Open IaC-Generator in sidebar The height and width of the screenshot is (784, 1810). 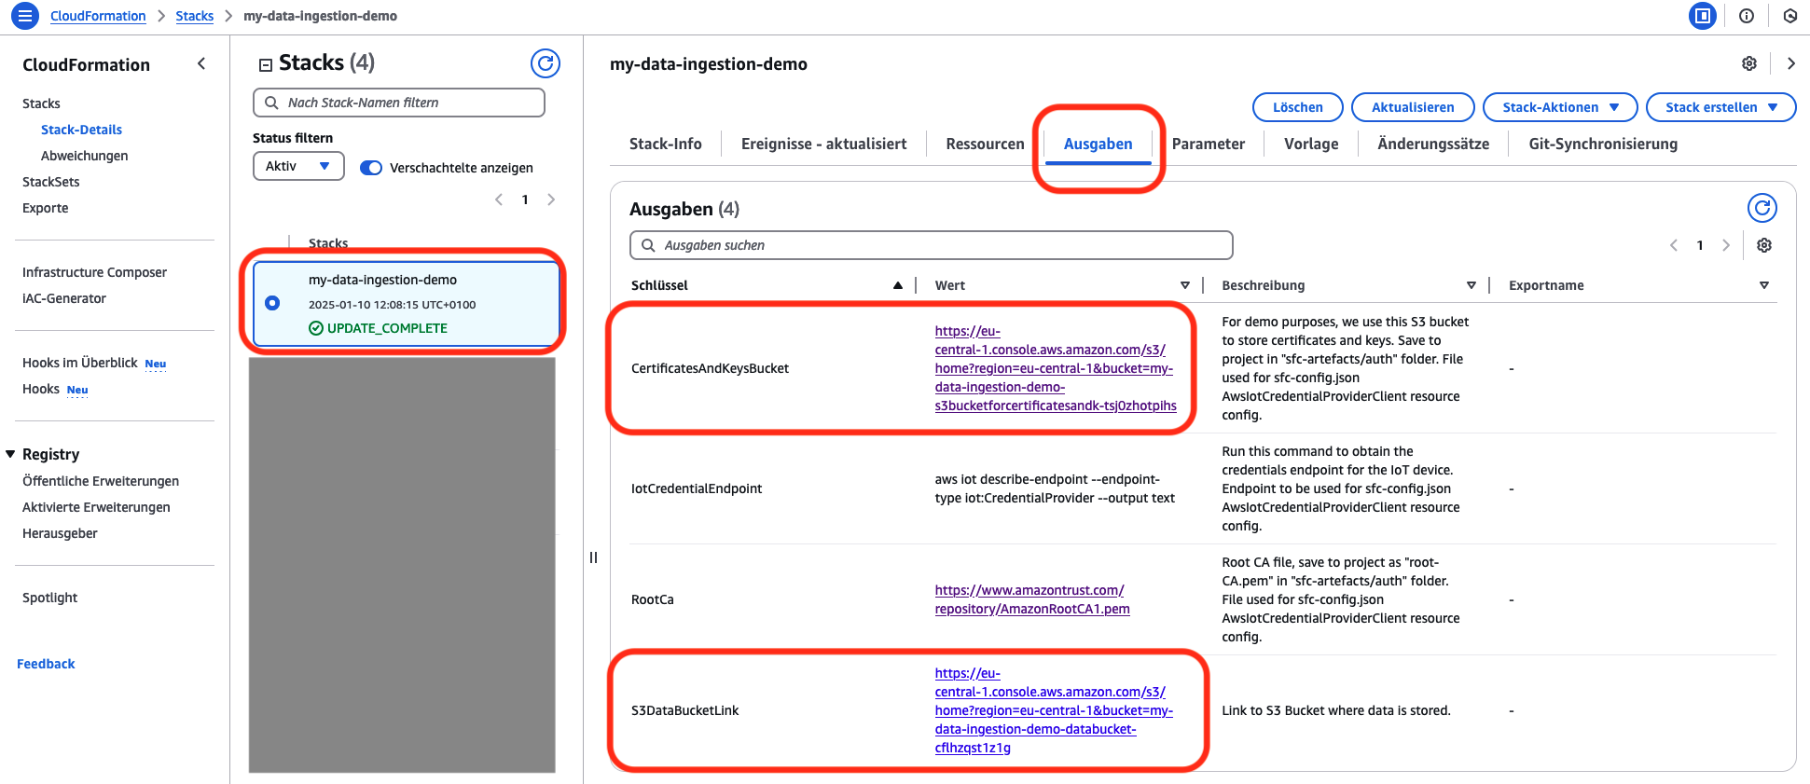point(64,298)
